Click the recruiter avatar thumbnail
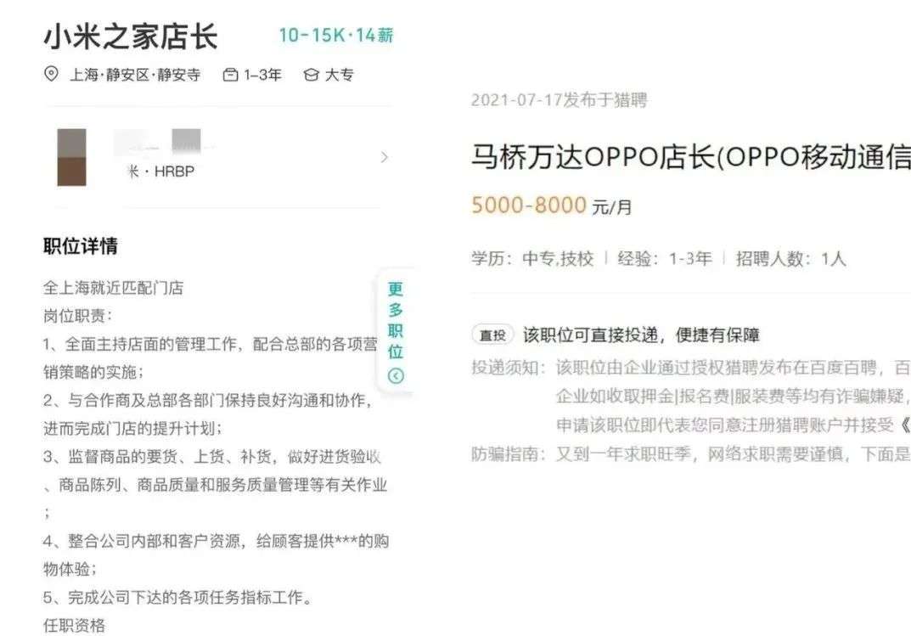Viewport: 911px width, 636px height. tap(71, 157)
